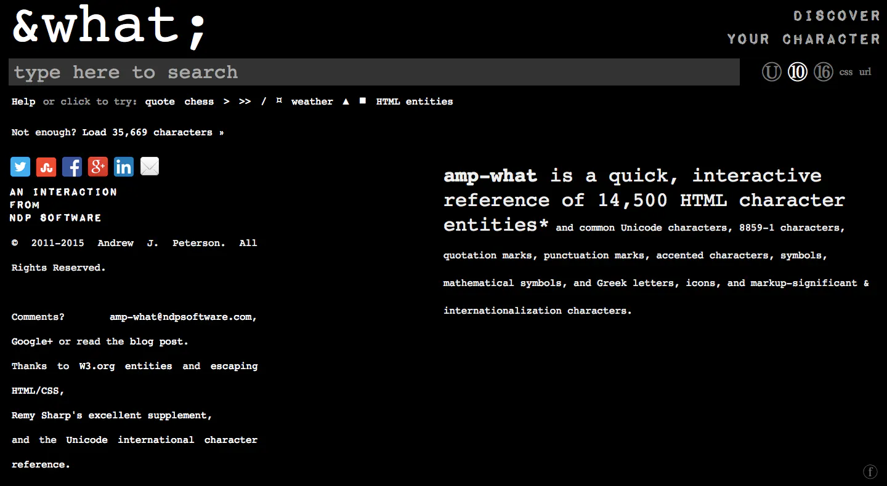Open Remy Sharp's excellent supplement link
The width and height of the screenshot is (887, 486).
coord(110,415)
